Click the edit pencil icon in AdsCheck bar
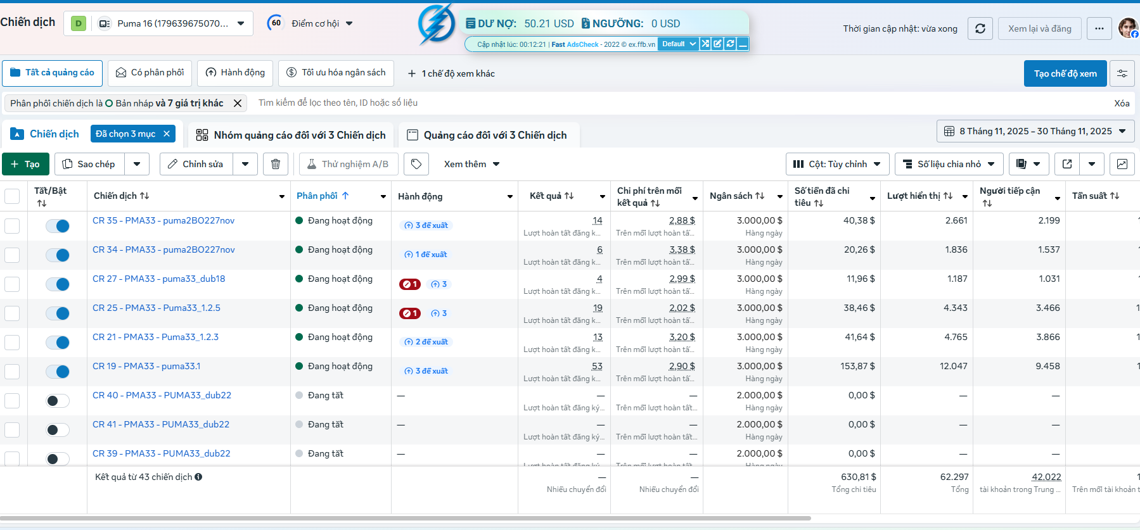Screen dimensions: 1140x530 718,44
